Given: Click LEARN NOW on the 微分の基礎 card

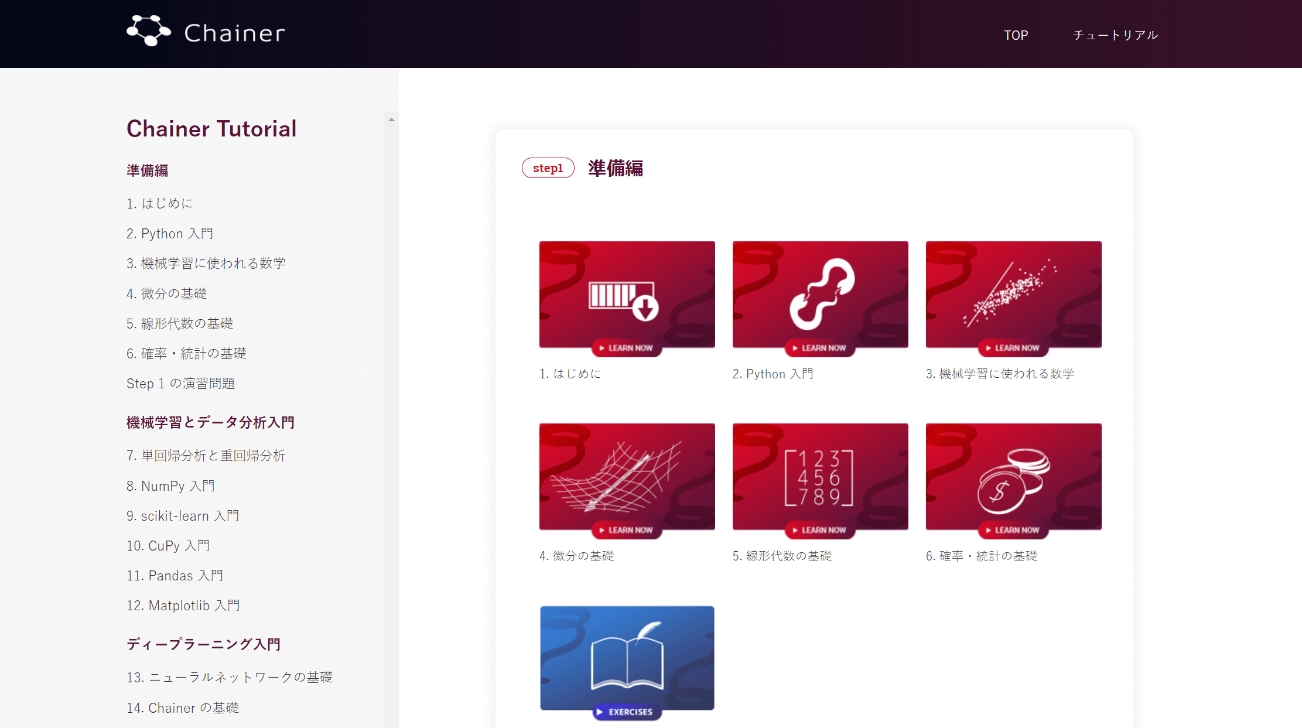Looking at the screenshot, I should tap(627, 530).
